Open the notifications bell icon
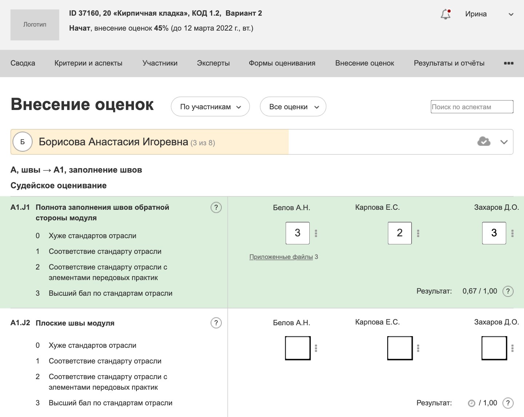The image size is (524, 417). (x=446, y=14)
